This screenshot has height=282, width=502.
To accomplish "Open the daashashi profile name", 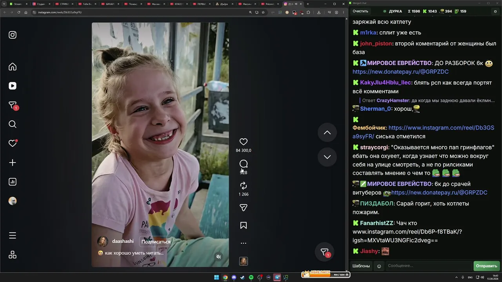I will pyautogui.click(x=123, y=241).
